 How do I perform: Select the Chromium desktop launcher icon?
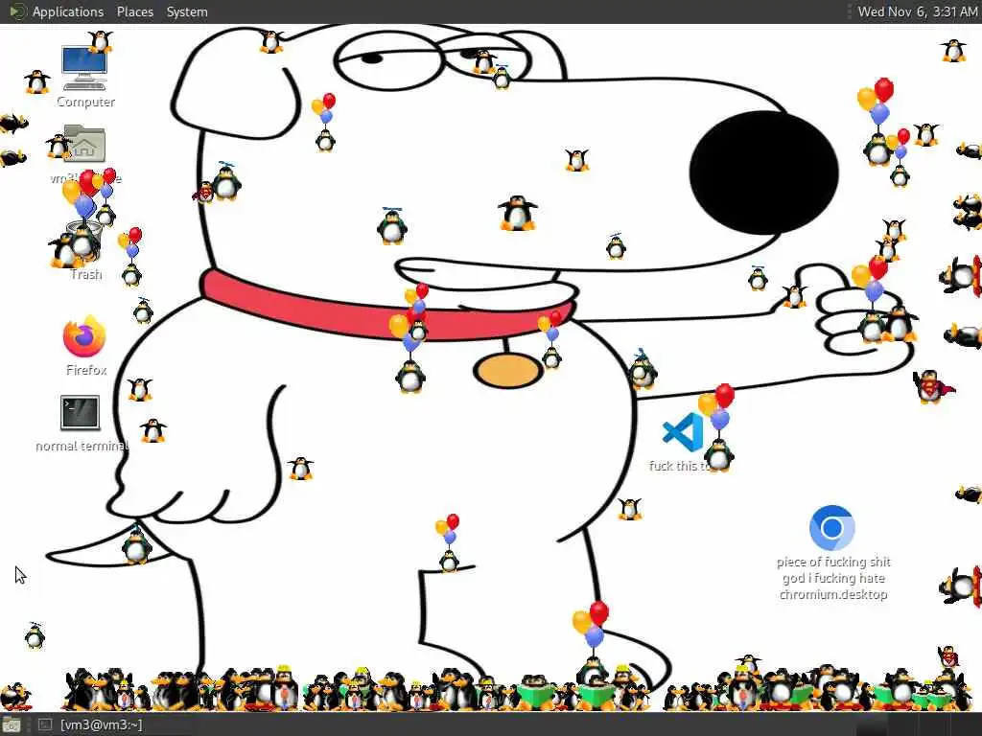pyautogui.click(x=831, y=528)
